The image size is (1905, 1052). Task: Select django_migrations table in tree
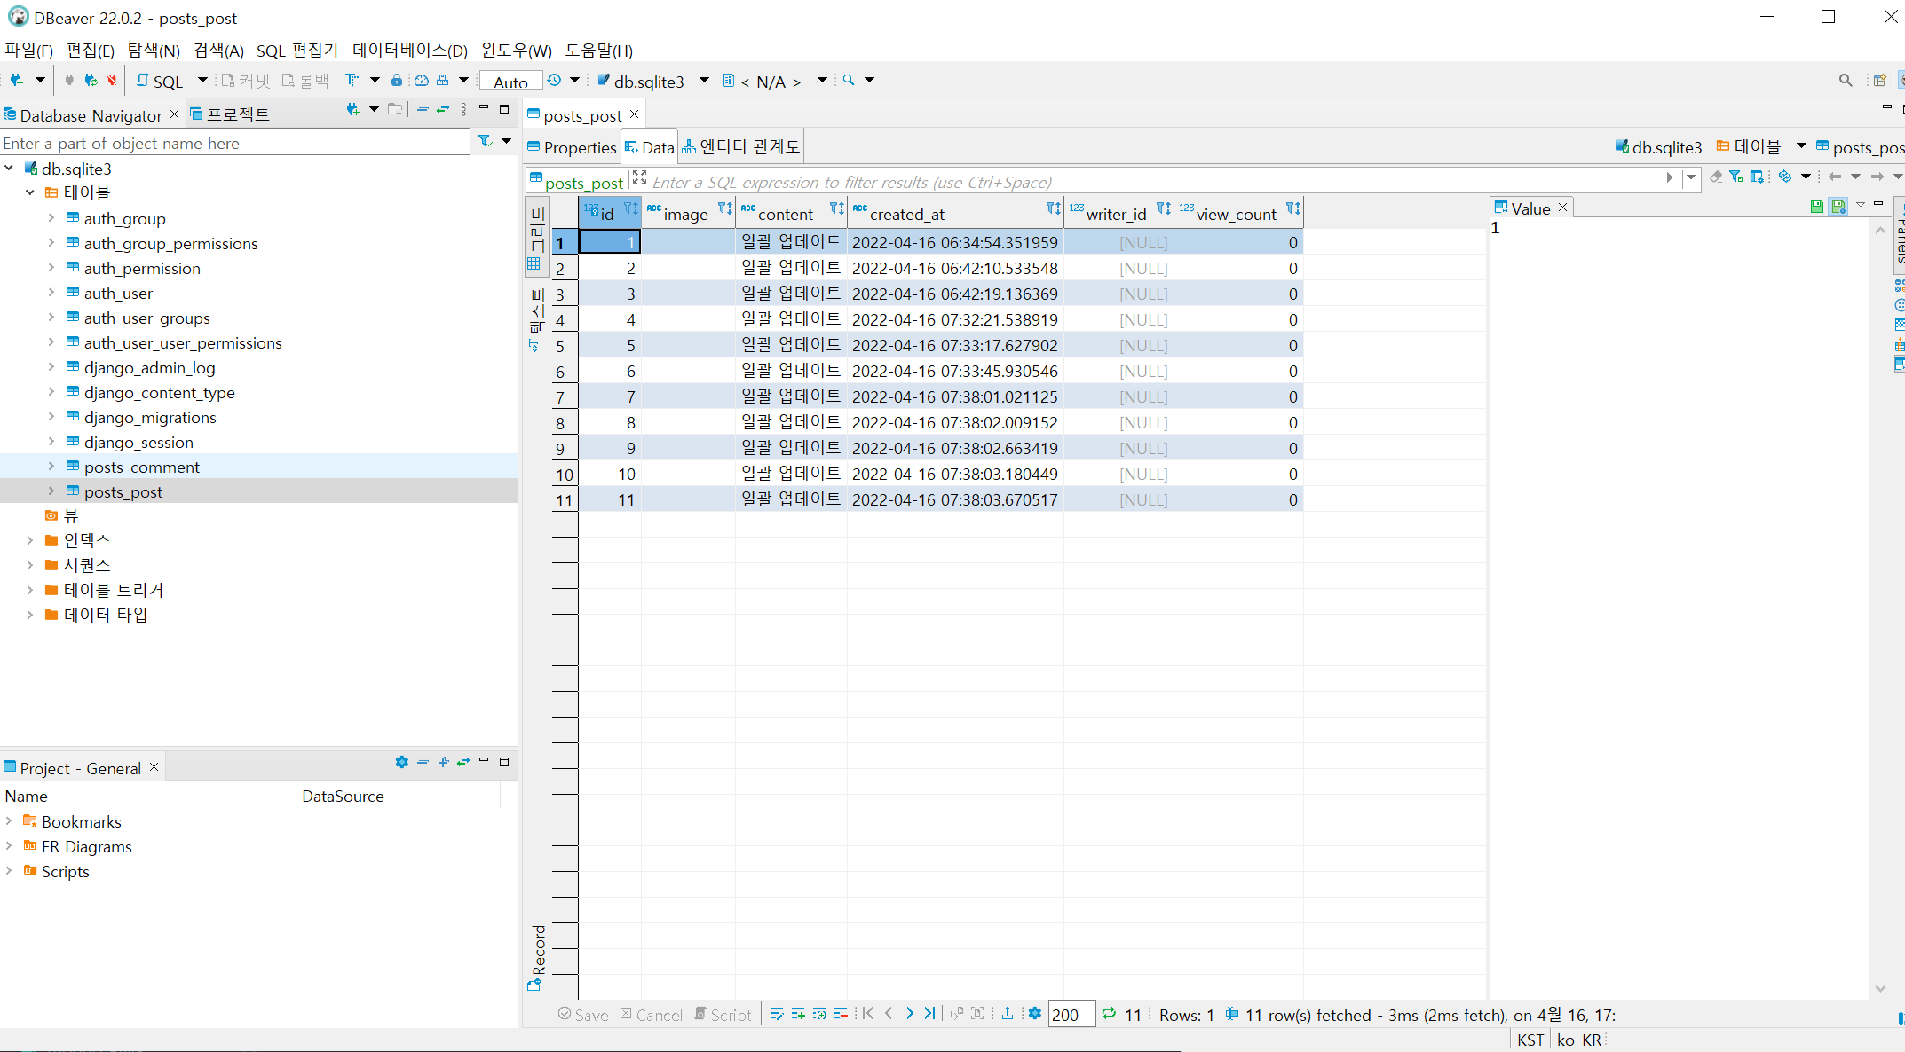click(150, 417)
